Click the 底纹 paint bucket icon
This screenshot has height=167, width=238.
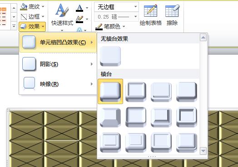[24, 7]
